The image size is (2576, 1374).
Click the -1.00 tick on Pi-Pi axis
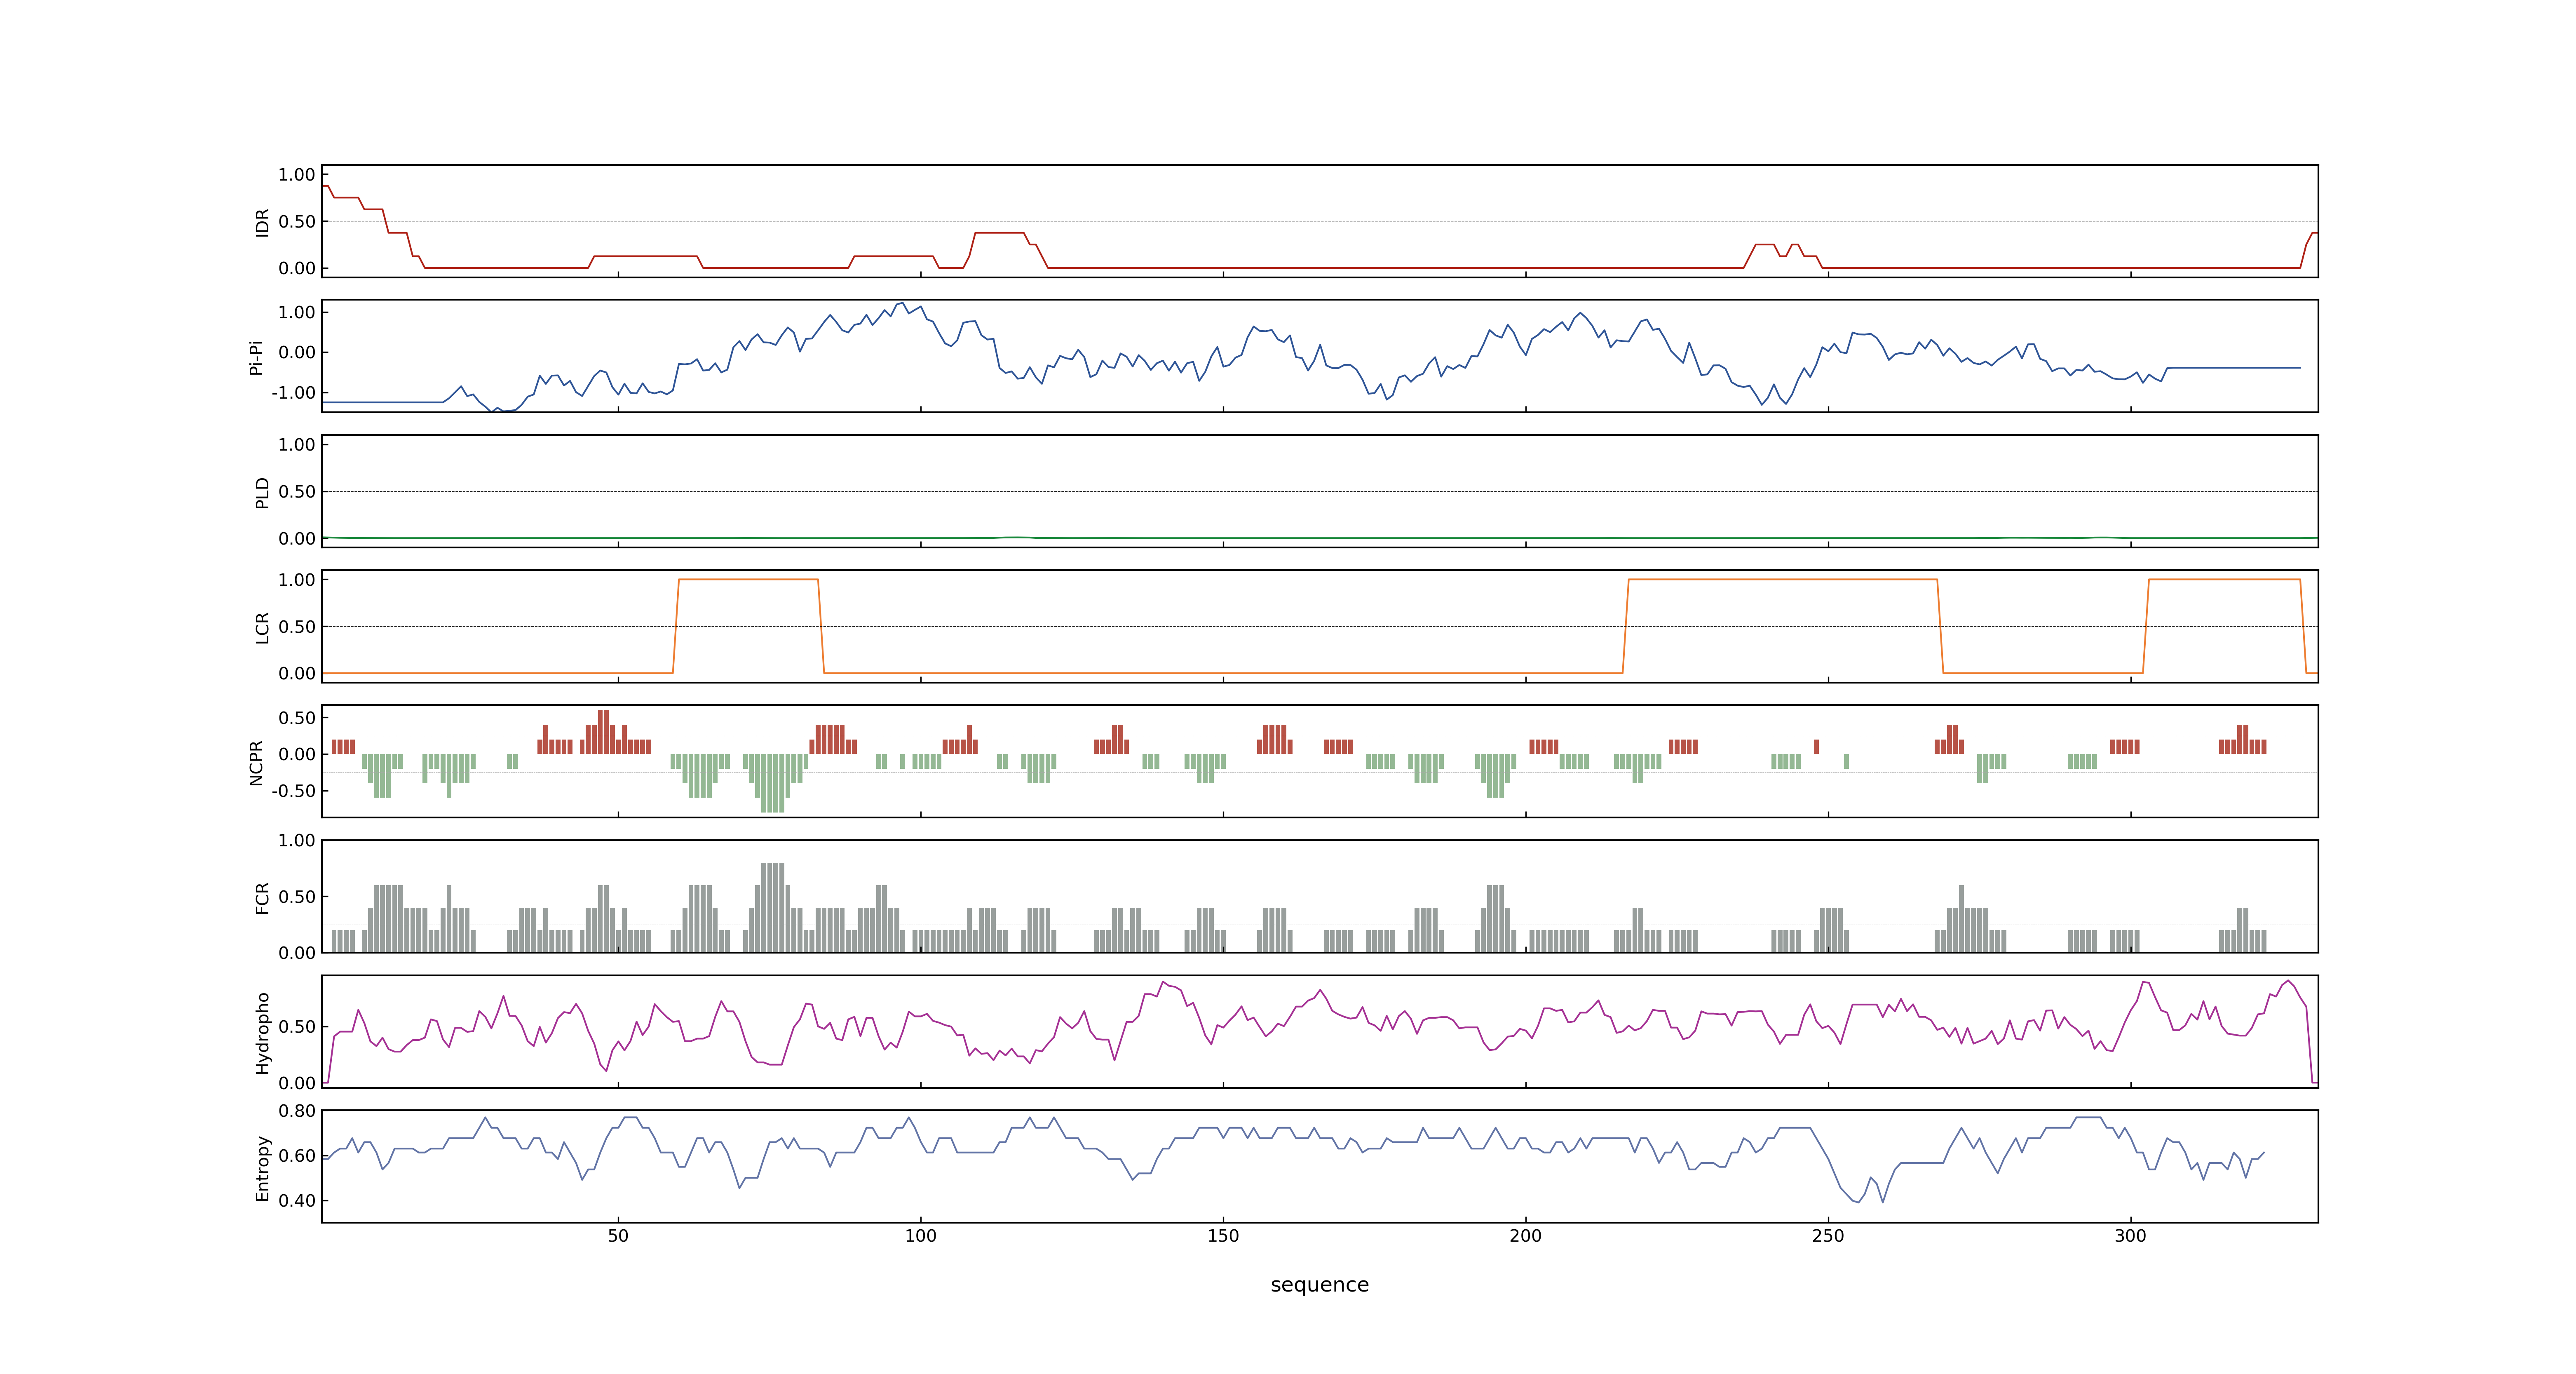pos(293,393)
